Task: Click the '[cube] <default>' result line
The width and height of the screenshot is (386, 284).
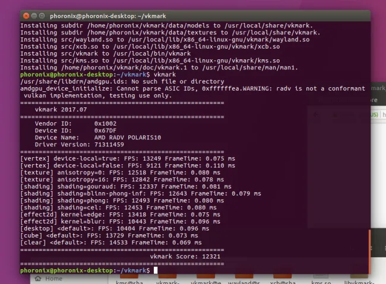Action: (x=109, y=235)
